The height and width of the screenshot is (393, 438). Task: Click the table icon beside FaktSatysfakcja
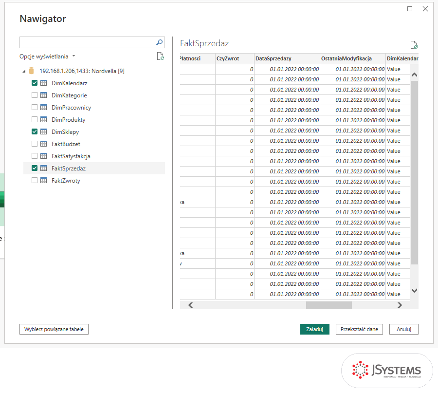coord(44,156)
